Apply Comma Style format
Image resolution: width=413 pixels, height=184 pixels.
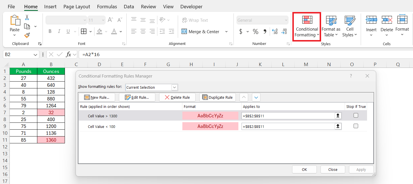pyautogui.click(x=265, y=31)
